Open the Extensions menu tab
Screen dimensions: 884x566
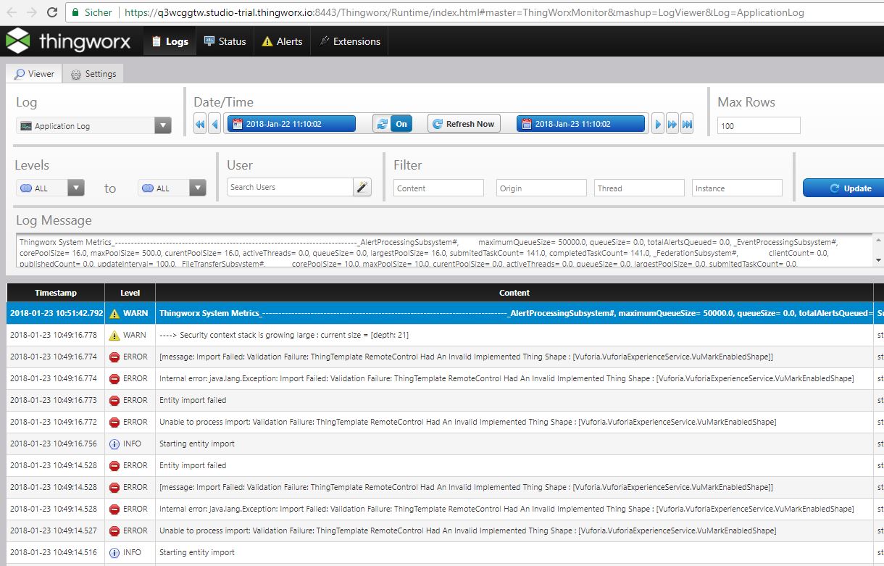[x=350, y=41]
